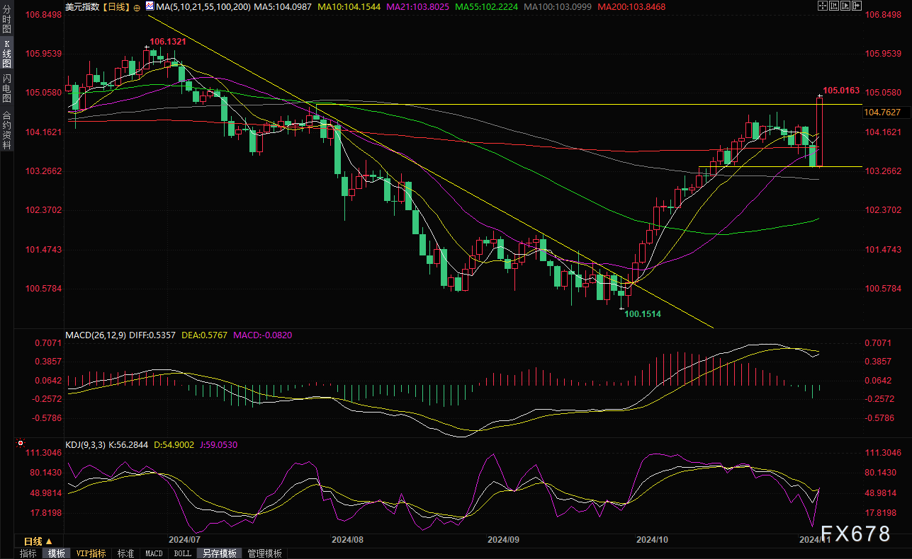Open the 日线 period selector at bottom-left
912x559 pixels.
(38, 541)
